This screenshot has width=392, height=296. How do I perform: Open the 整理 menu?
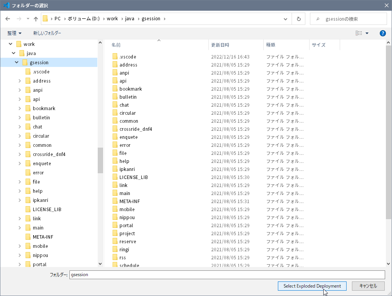pyautogui.click(x=14, y=33)
